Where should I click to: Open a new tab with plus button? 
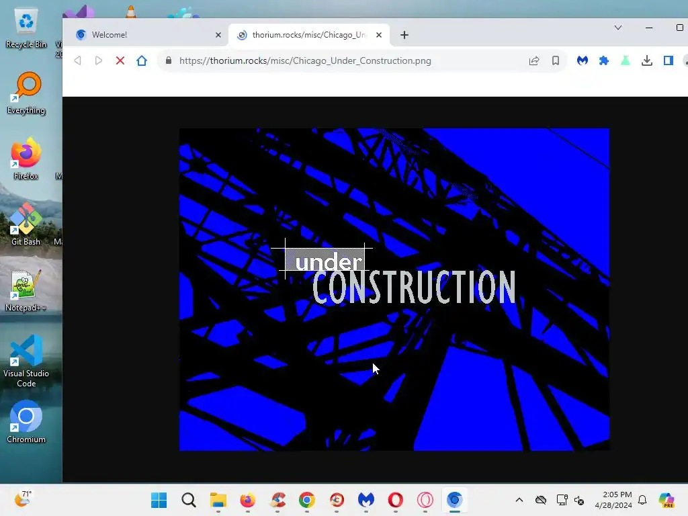point(404,35)
